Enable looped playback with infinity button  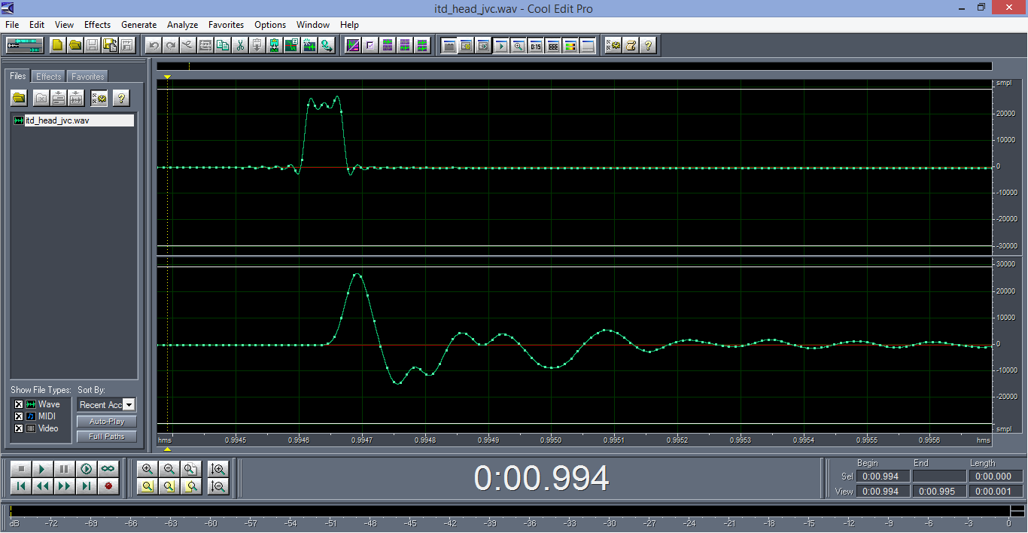[x=108, y=469]
